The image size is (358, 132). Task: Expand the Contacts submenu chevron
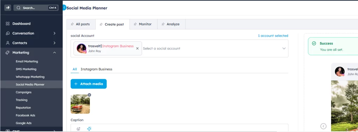pyautogui.click(x=54, y=43)
